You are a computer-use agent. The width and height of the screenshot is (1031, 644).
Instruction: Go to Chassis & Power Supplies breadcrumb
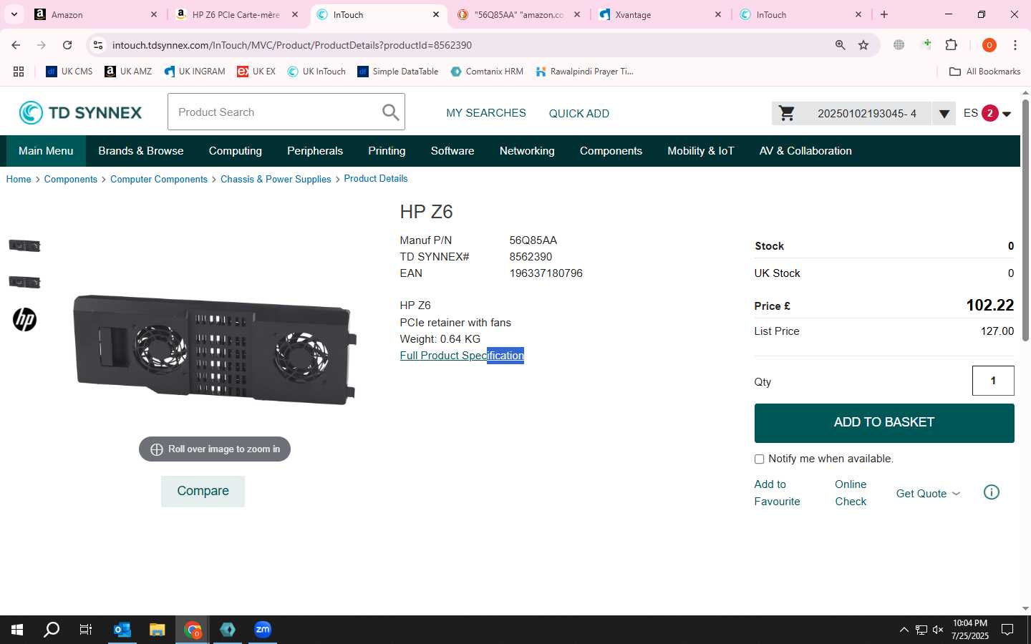point(276,180)
